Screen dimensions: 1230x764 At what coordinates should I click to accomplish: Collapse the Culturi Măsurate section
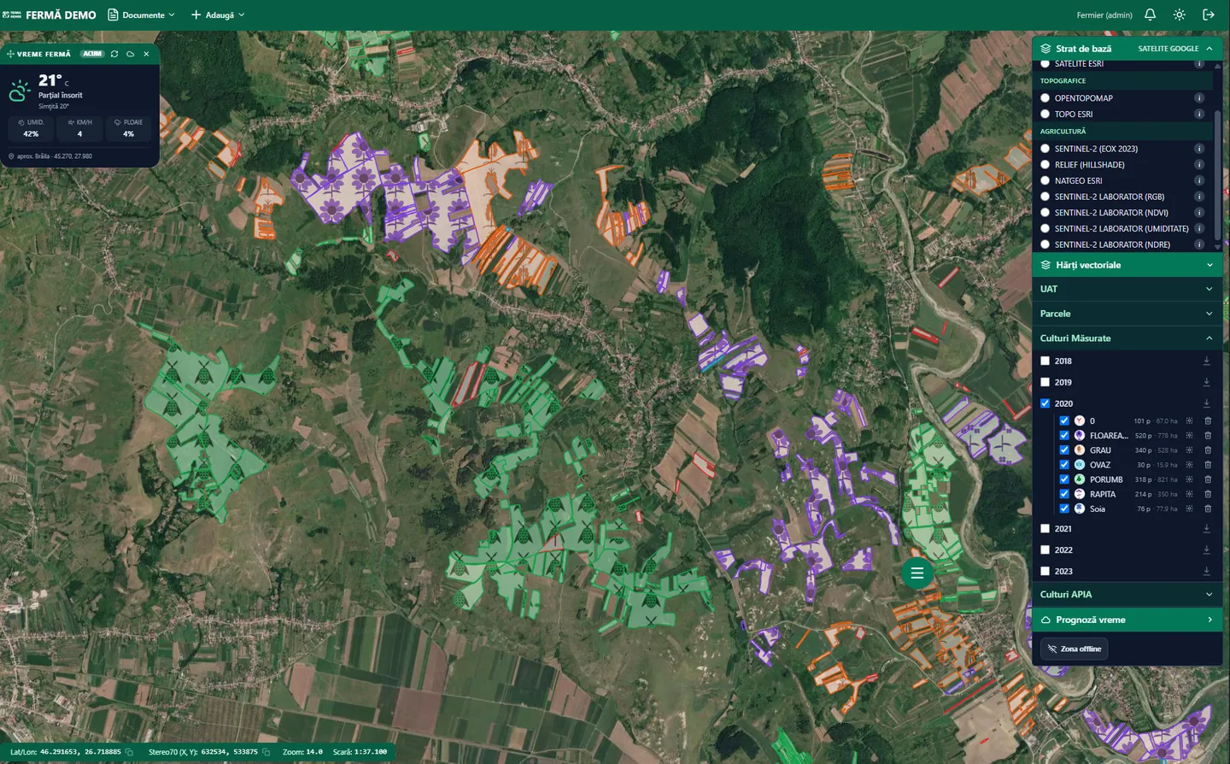click(x=1127, y=338)
